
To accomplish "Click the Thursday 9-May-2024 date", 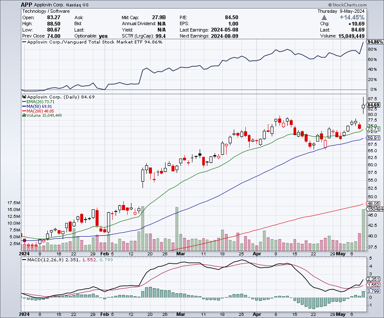I will (341, 11).
